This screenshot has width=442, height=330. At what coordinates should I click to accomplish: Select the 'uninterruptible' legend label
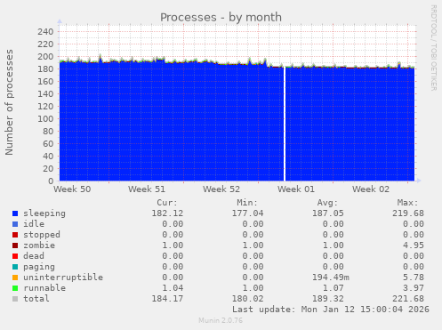(x=63, y=278)
